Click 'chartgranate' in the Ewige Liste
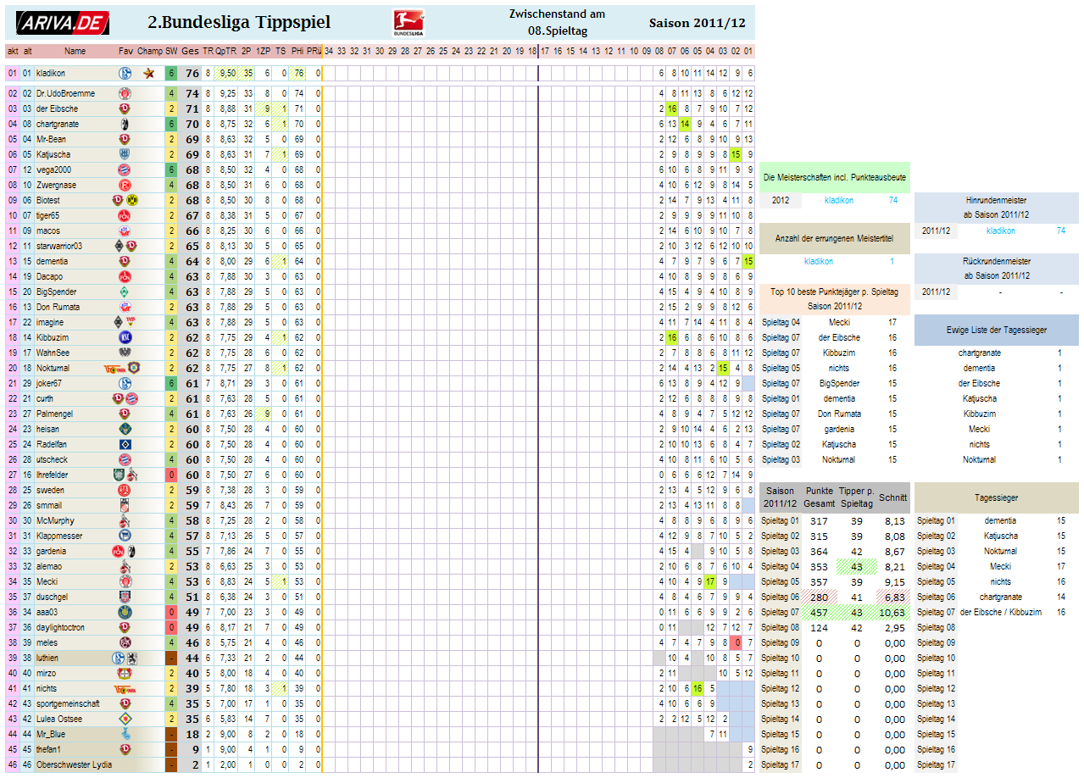Screen dimensions: 1084x778 [x=980, y=353]
